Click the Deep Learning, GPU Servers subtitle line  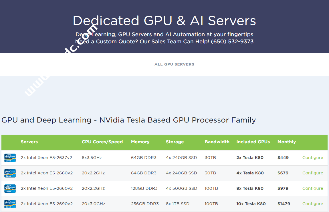(x=164, y=34)
